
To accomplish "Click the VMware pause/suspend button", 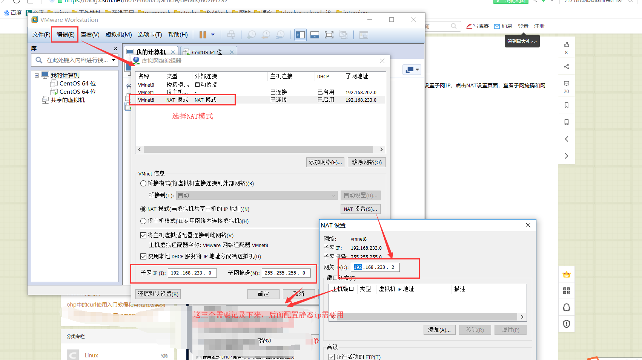I will [203, 35].
